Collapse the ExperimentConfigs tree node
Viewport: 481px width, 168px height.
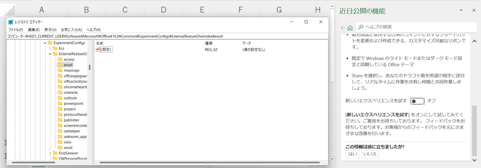click(44, 43)
